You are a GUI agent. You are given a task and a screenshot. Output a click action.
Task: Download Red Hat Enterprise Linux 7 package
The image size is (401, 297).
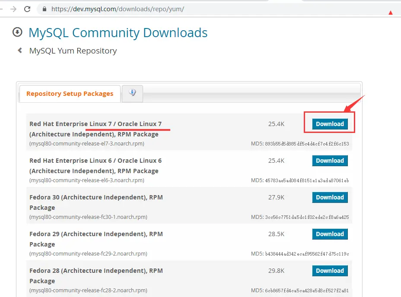point(330,124)
